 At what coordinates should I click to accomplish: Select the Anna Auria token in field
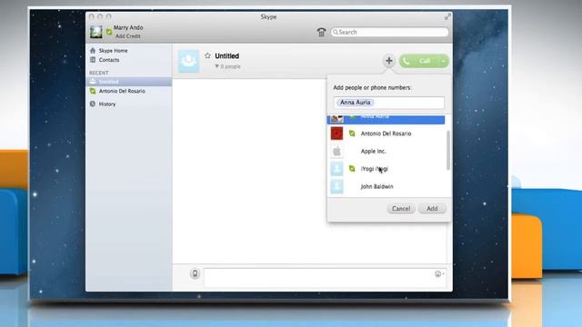(356, 103)
